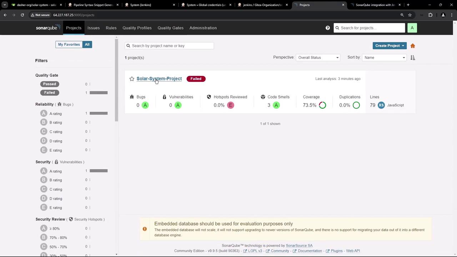
Task: Go to Rules in the navigation bar
Action: coord(111,28)
